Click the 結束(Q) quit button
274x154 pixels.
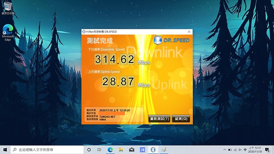click(x=181, y=119)
